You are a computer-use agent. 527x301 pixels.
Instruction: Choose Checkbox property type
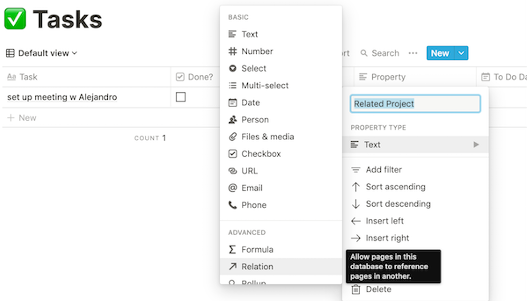tap(261, 154)
